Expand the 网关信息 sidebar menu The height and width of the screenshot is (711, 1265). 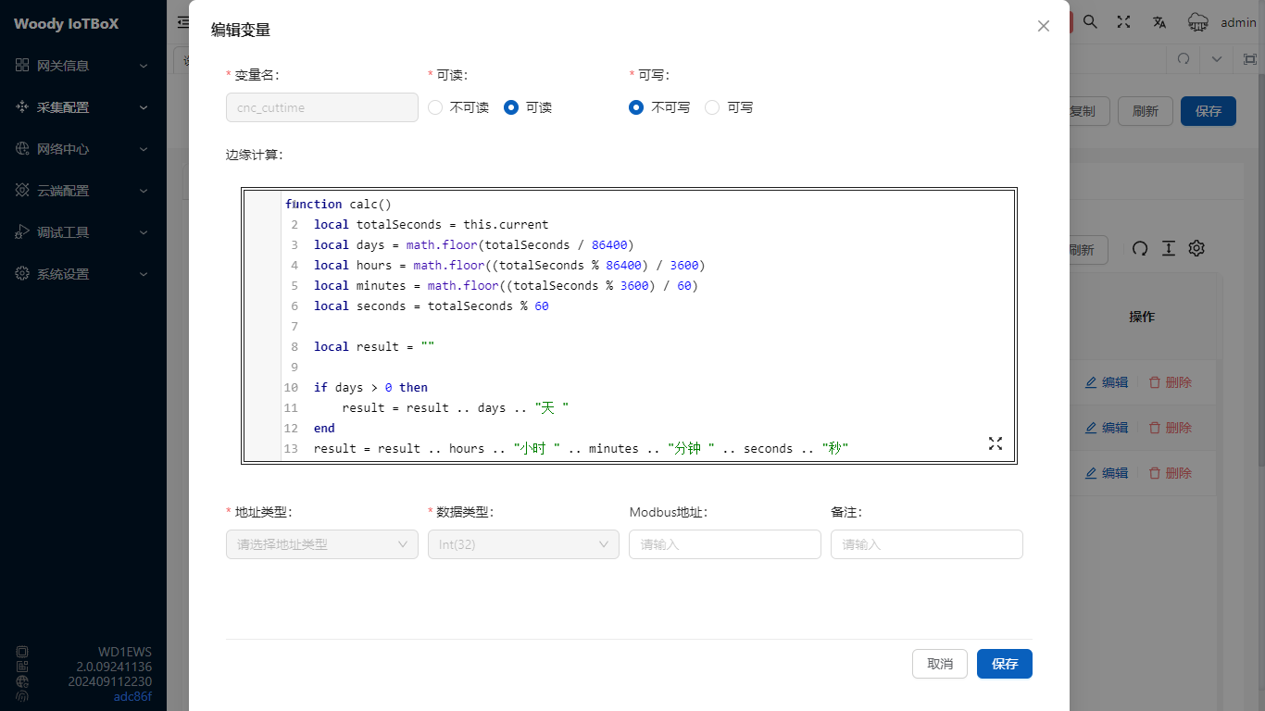(82, 66)
